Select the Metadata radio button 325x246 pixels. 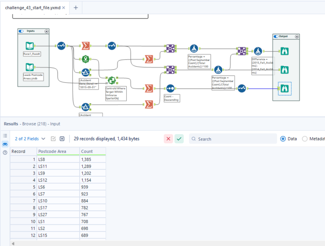(x=304, y=139)
